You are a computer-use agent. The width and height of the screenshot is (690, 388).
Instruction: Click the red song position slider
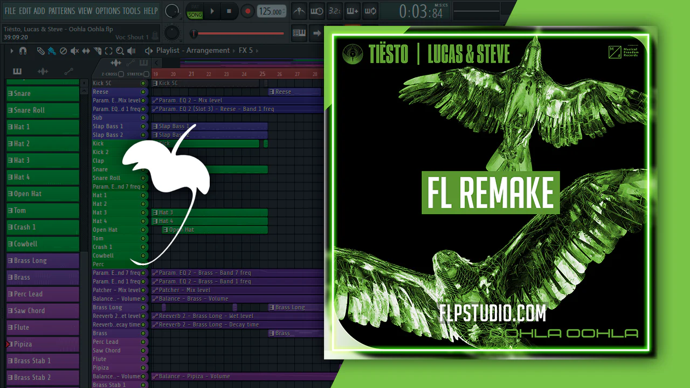[238, 33]
